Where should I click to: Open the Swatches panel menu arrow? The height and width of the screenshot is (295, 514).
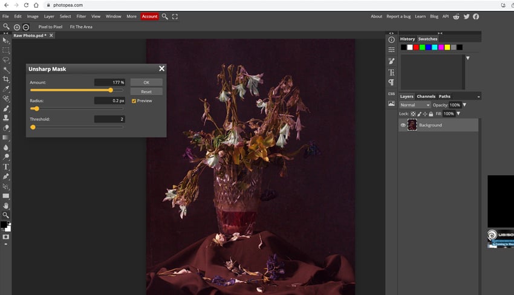[x=467, y=58]
